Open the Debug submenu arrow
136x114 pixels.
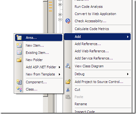coord(128,74)
